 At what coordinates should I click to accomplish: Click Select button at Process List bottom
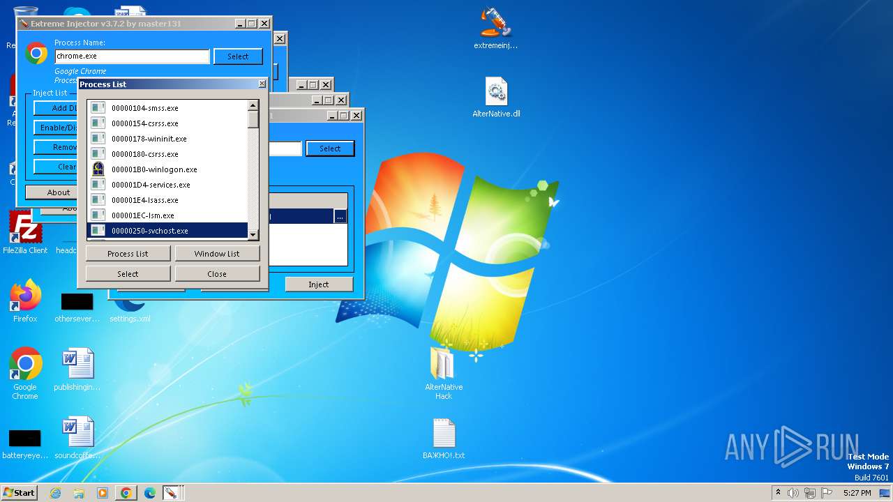(x=128, y=274)
